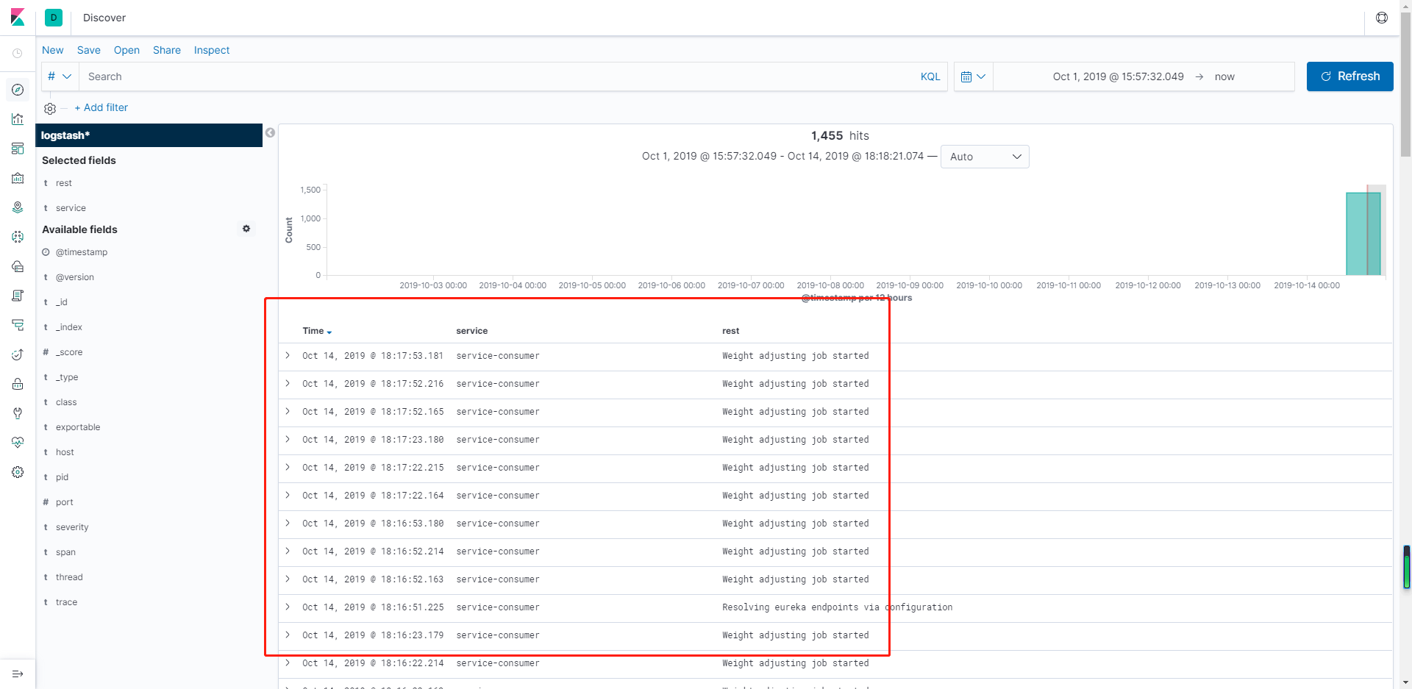Open recently viewed clock icon

[18, 53]
